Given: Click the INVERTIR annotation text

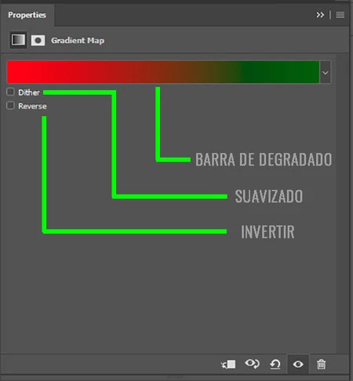Looking at the screenshot, I should tap(267, 232).
